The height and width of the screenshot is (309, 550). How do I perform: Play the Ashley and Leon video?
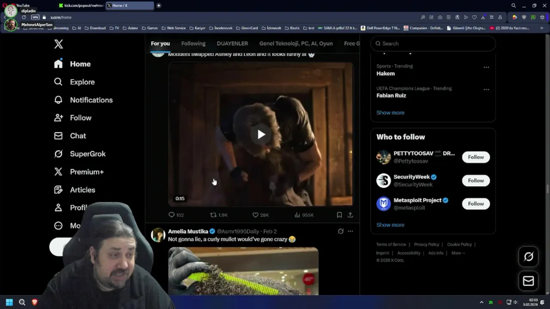[261, 134]
